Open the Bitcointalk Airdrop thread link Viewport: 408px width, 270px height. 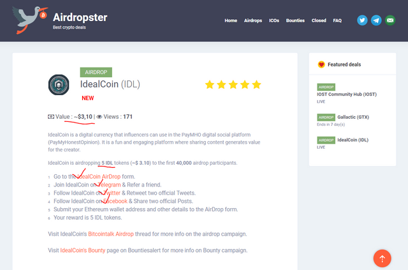click(111, 234)
